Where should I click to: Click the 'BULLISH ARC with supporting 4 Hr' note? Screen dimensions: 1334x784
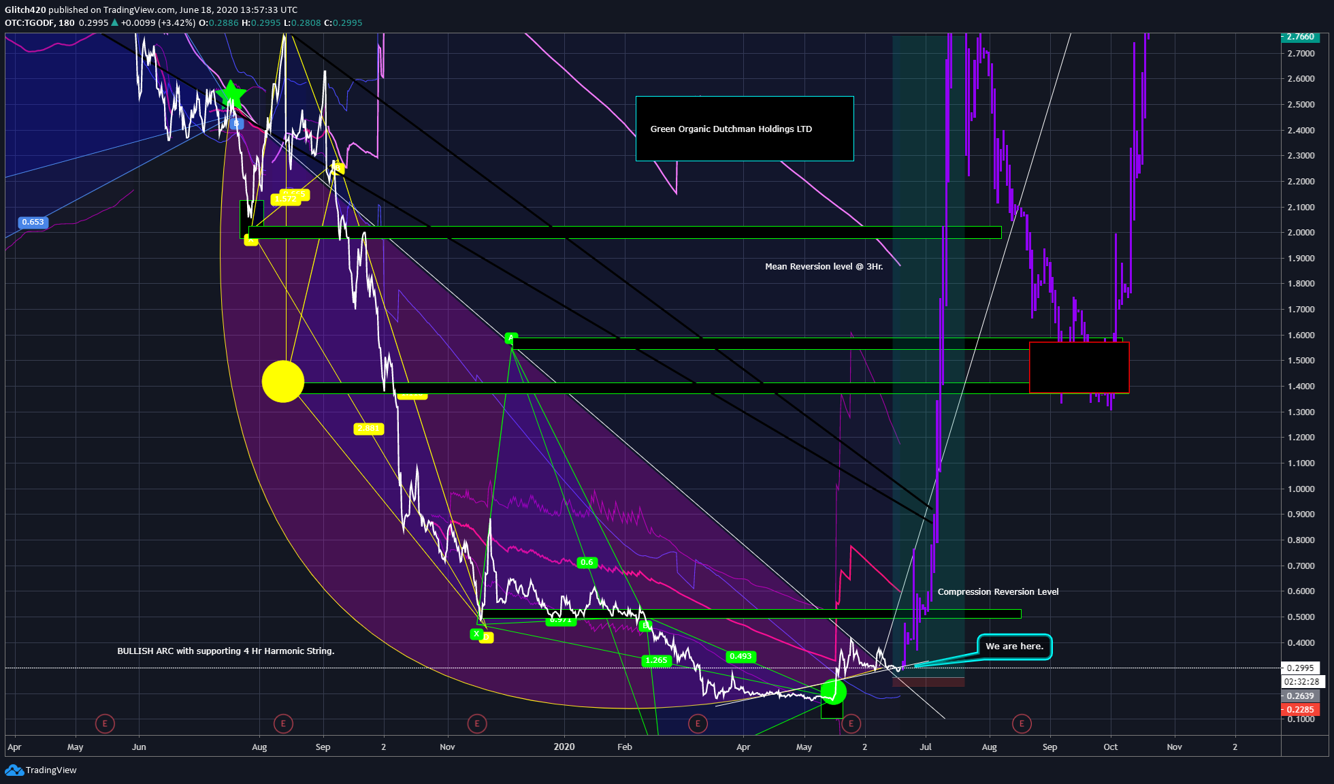226,651
